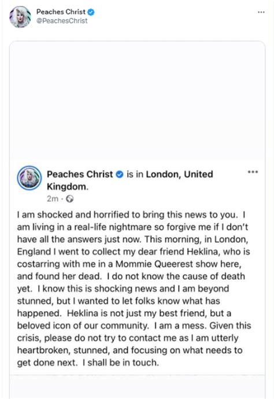This screenshot has height=399, width=274.
Task: Click the globe public-privacy icon
Action: (70, 199)
